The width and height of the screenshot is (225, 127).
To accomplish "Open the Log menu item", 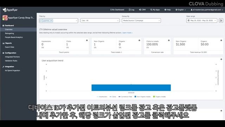I will click(x=131, y=10).
